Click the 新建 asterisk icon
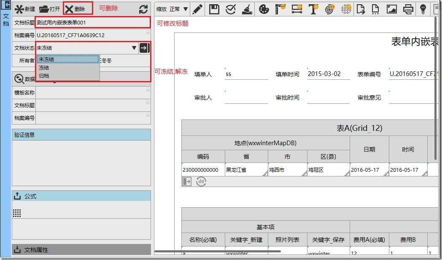 click(19, 9)
